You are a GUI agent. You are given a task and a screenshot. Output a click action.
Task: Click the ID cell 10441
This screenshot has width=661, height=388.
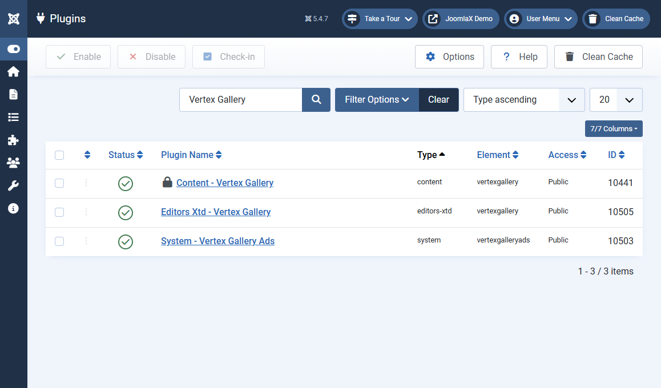620,183
